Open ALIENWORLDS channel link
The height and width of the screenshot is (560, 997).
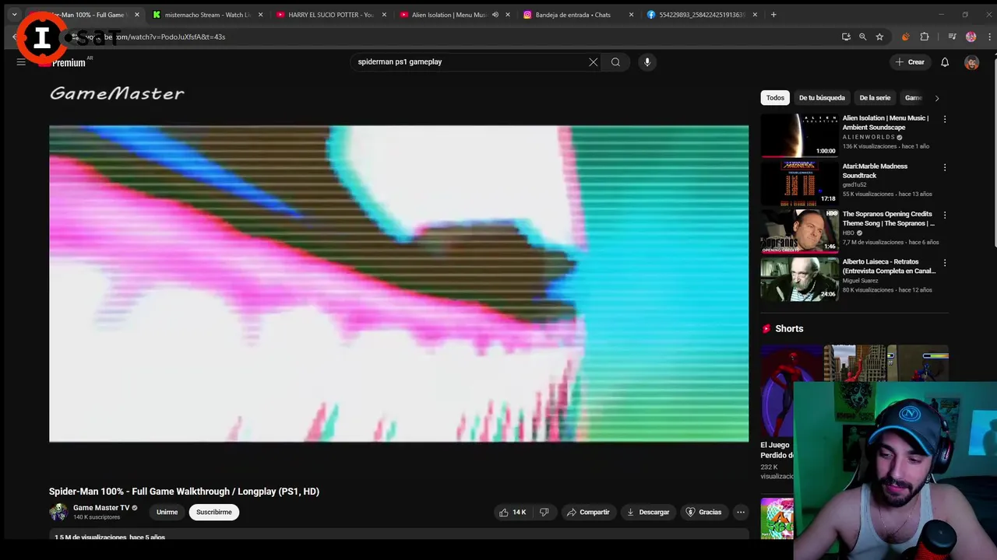[868, 137]
